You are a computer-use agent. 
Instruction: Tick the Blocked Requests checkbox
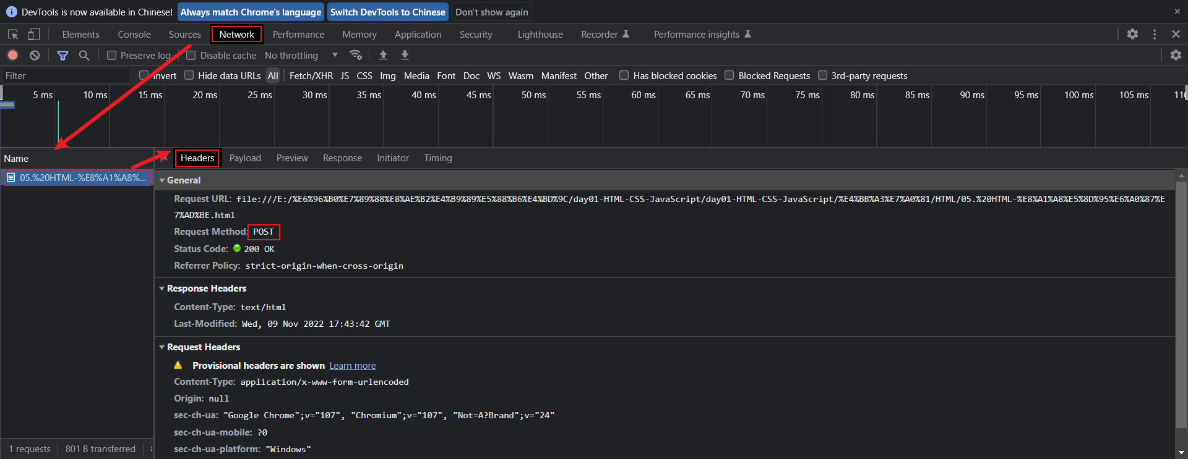click(730, 75)
